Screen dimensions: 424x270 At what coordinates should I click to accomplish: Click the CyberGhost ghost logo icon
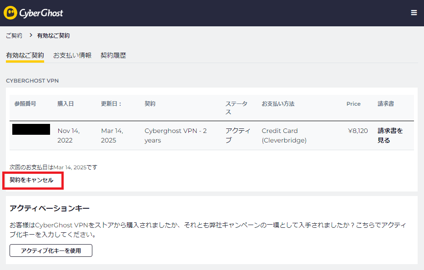(10, 13)
